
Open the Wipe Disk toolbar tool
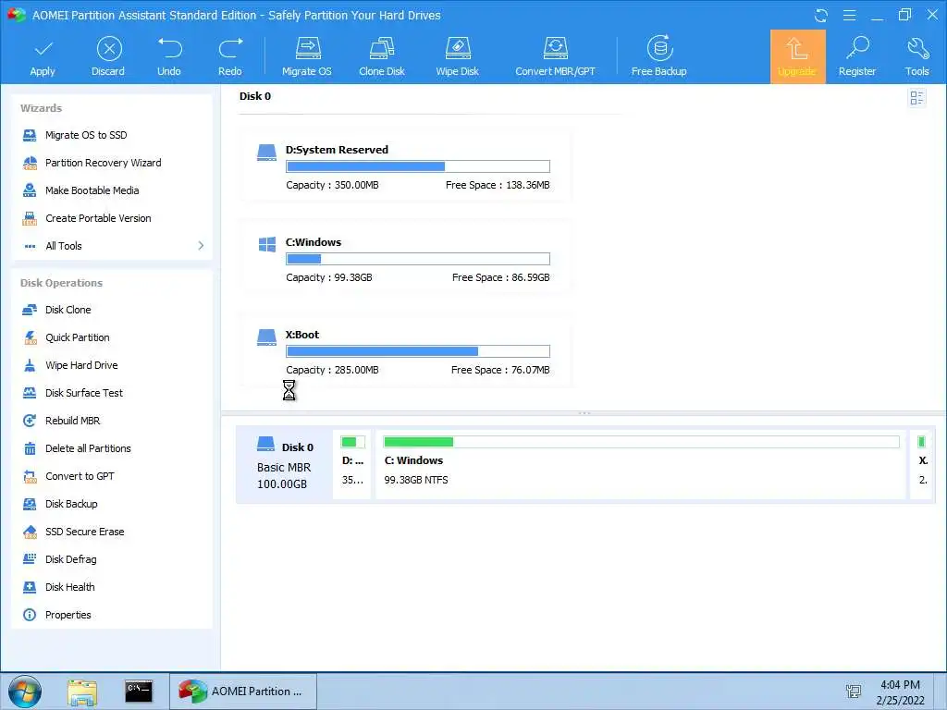click(x=457, y=58)
